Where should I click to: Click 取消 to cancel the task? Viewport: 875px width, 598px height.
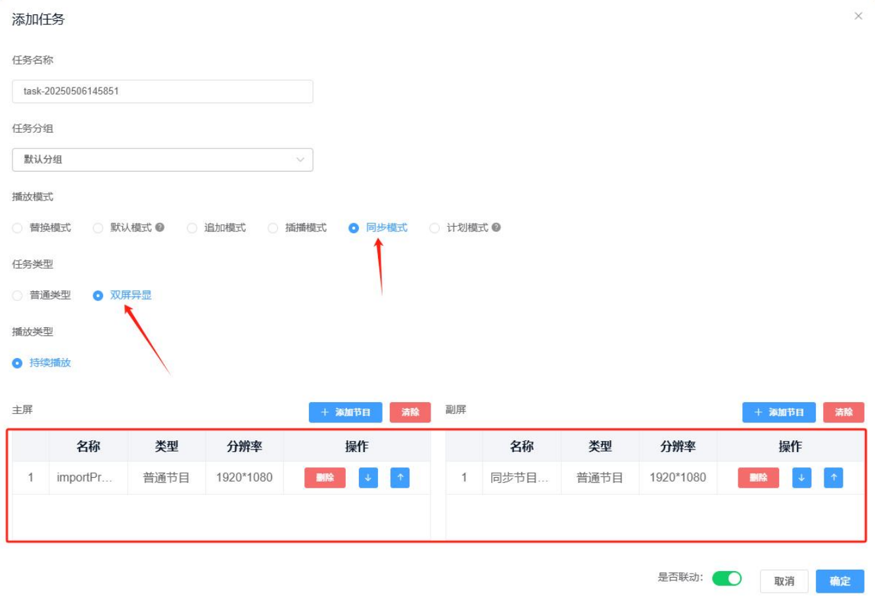[784, 581]
